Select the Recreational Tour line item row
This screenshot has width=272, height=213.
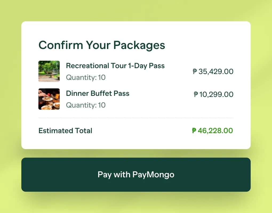[136, 71]
